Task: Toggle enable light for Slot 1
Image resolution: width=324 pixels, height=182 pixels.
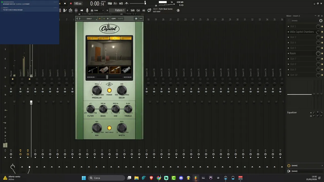Action: [322, 26]
